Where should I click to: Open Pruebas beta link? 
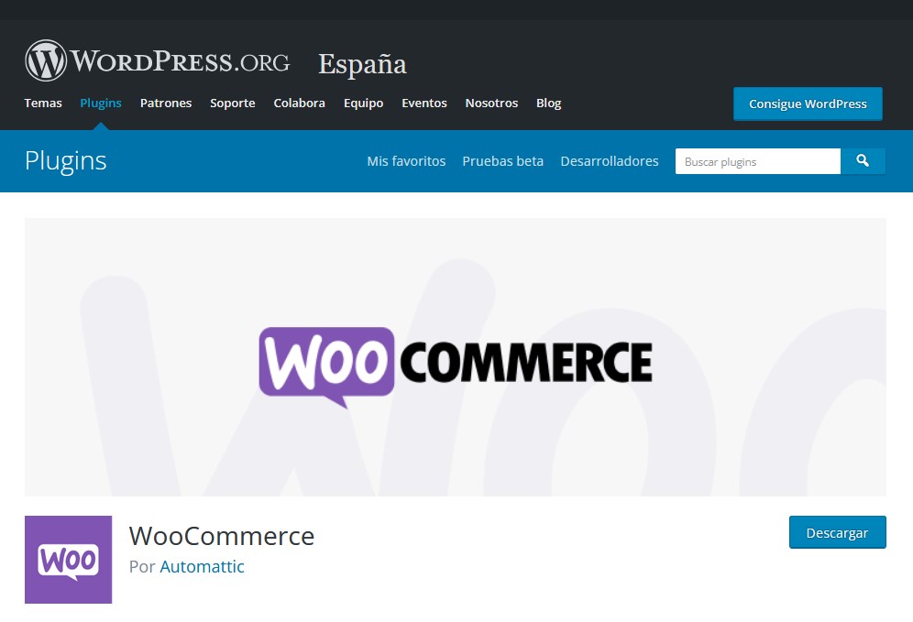point(503,161)
